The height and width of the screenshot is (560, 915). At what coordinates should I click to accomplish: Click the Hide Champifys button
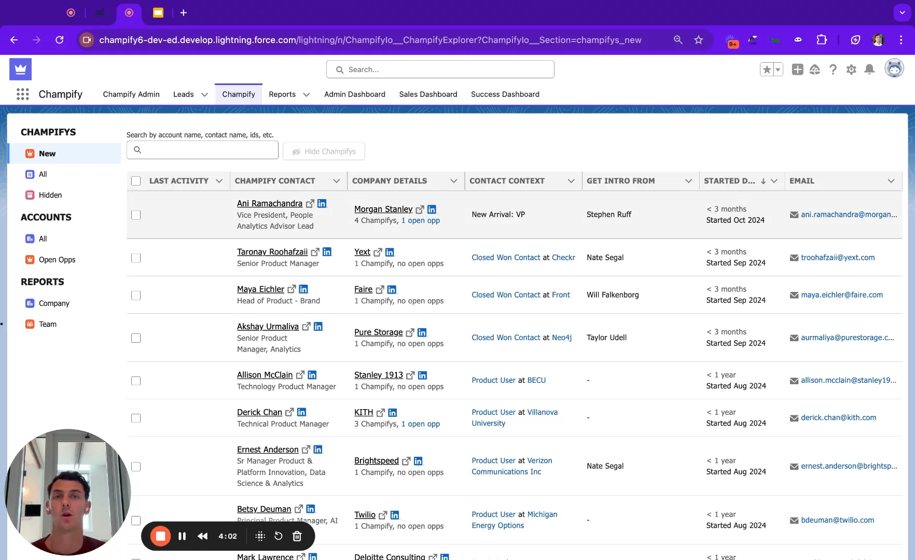coord(324,151)
